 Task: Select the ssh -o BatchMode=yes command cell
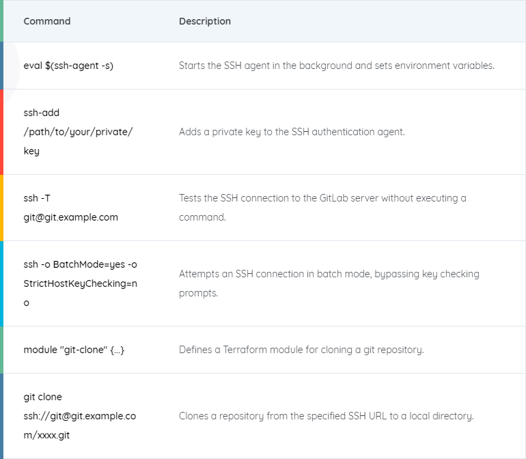[x=80, y=283]
